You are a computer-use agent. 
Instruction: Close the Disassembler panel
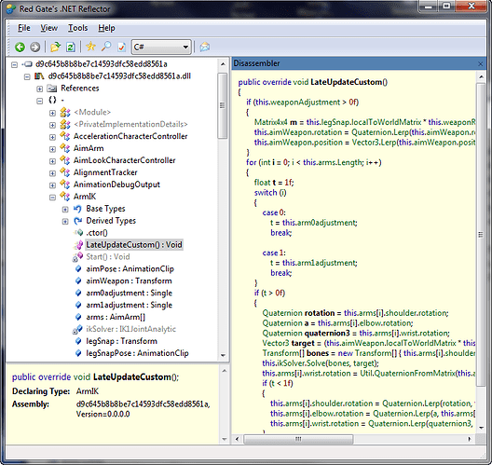[480, 64]
